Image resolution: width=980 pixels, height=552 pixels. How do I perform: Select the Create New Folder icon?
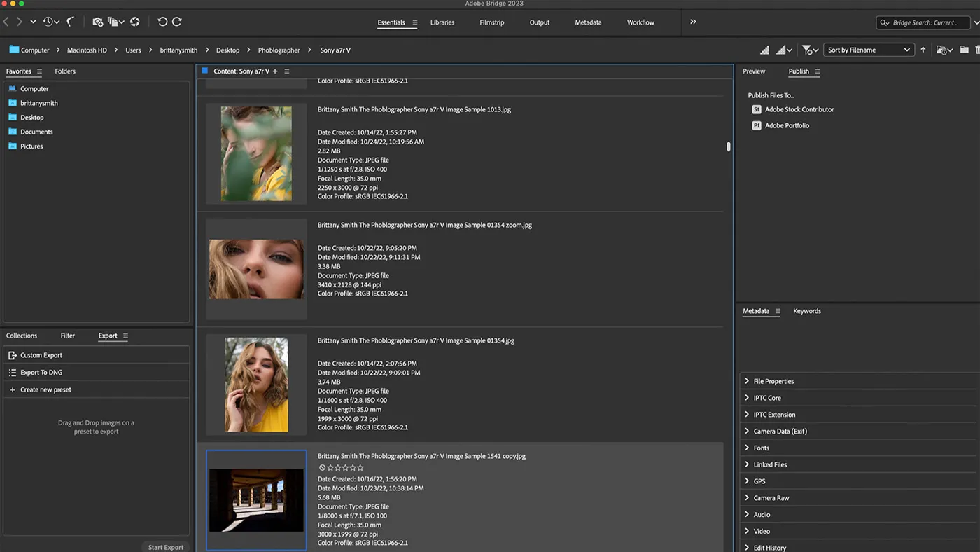965,50
